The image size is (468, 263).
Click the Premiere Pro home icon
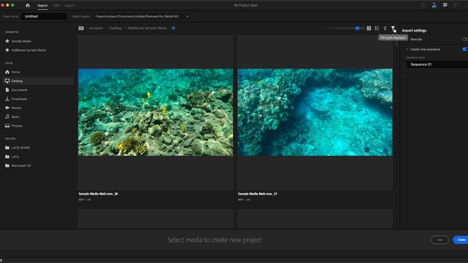click(x=27, y=5)
